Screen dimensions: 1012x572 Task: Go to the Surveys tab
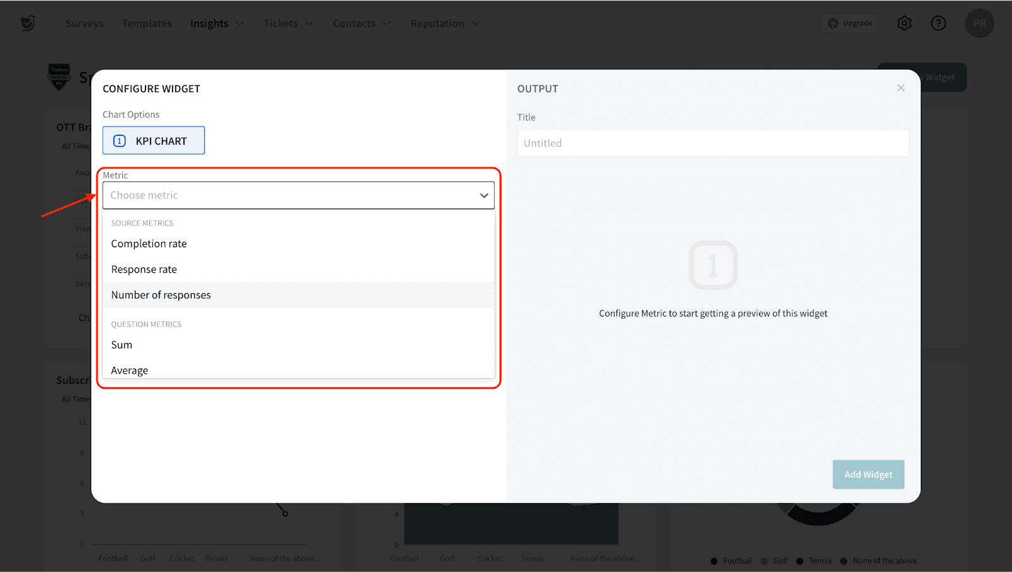84,23
